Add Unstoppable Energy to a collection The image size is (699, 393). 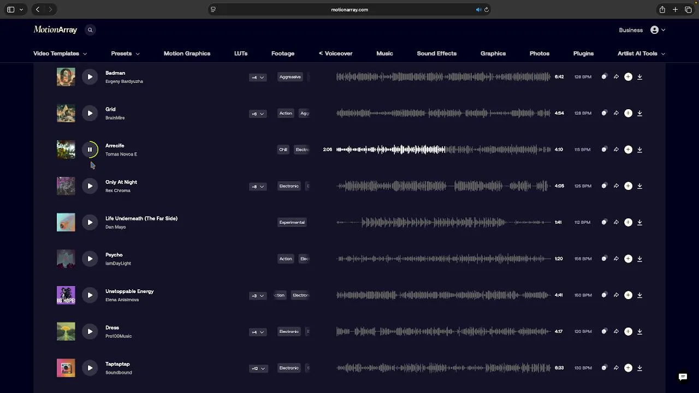click(628, 295)
